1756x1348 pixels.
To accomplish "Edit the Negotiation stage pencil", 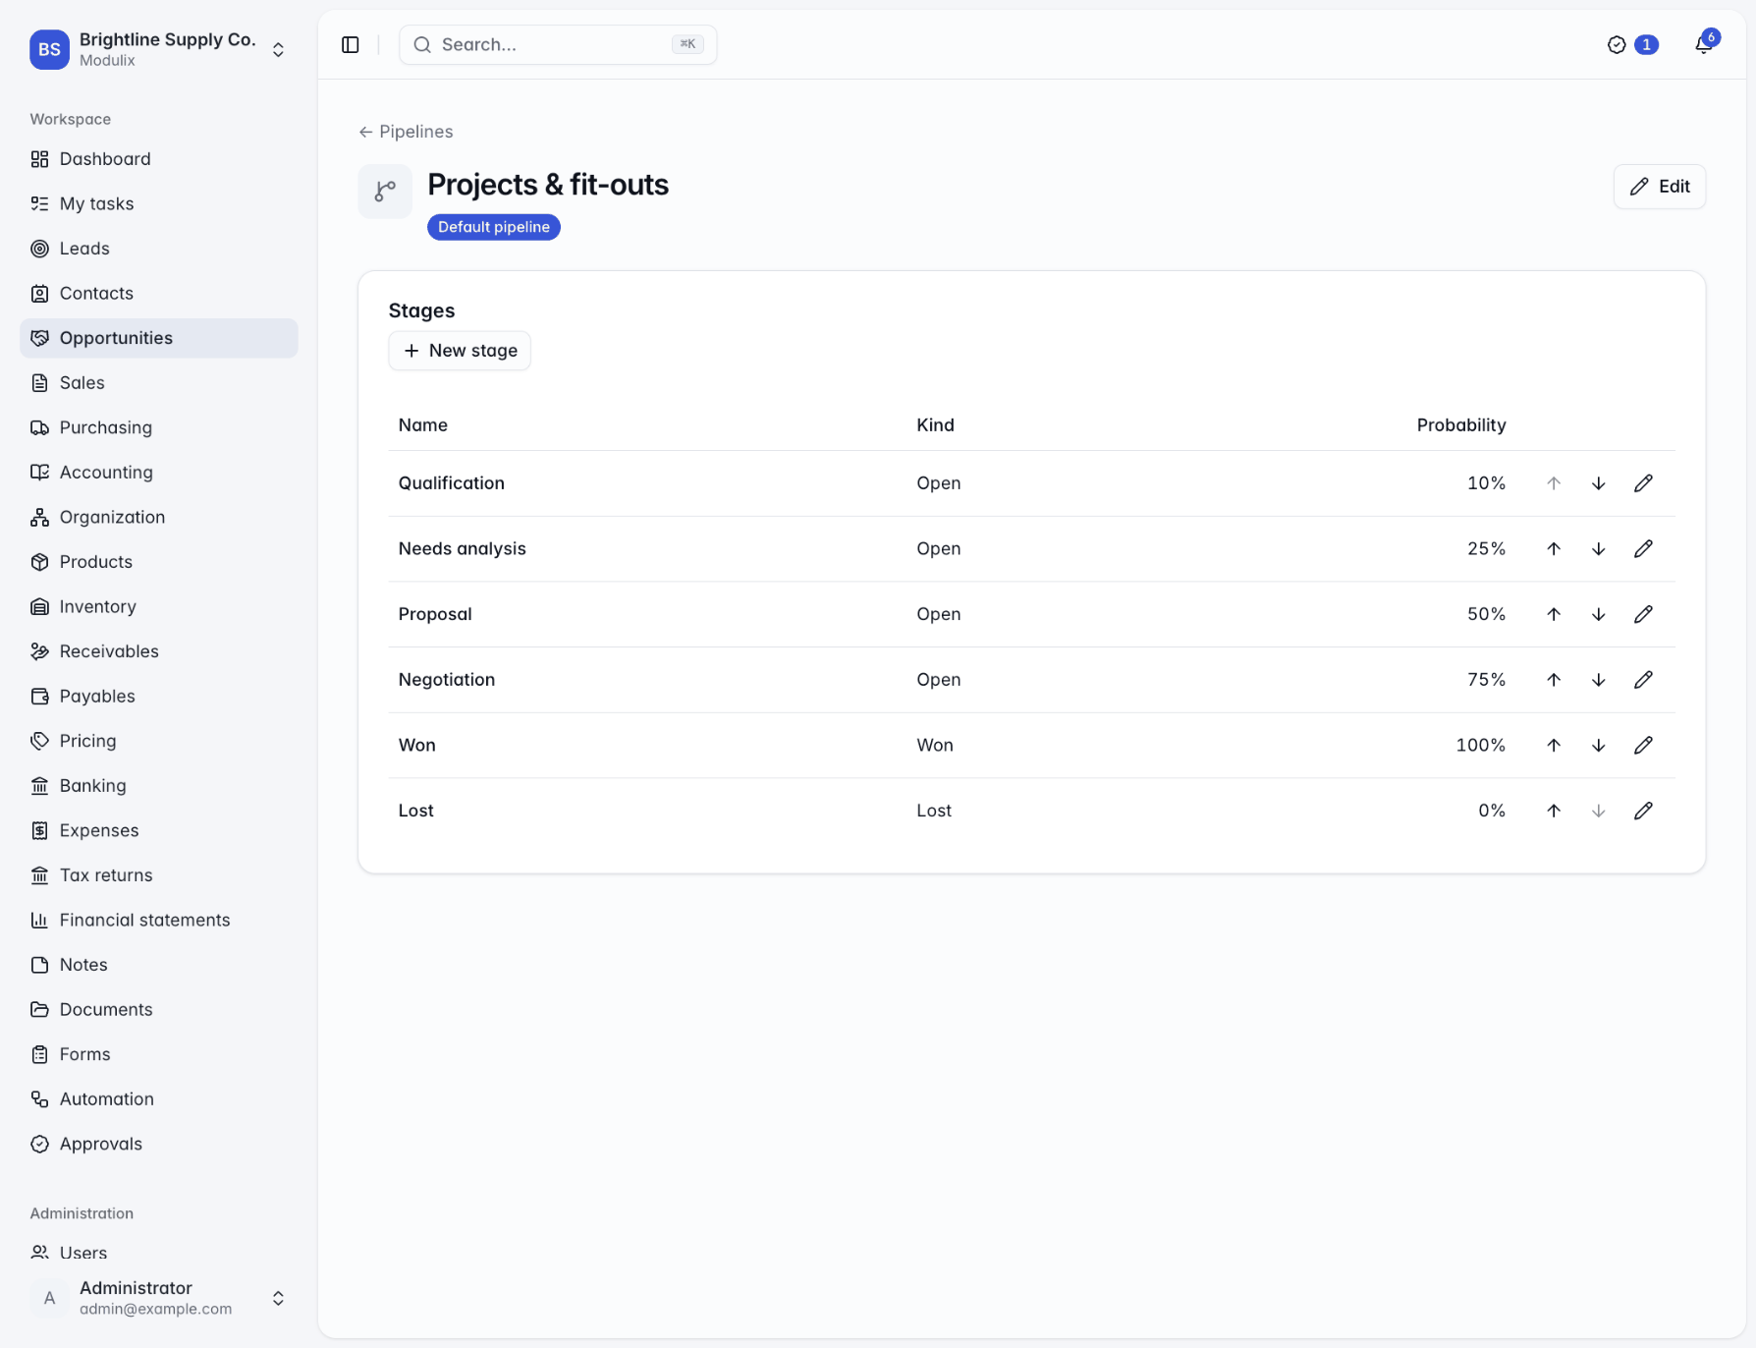I will 1643,680.
